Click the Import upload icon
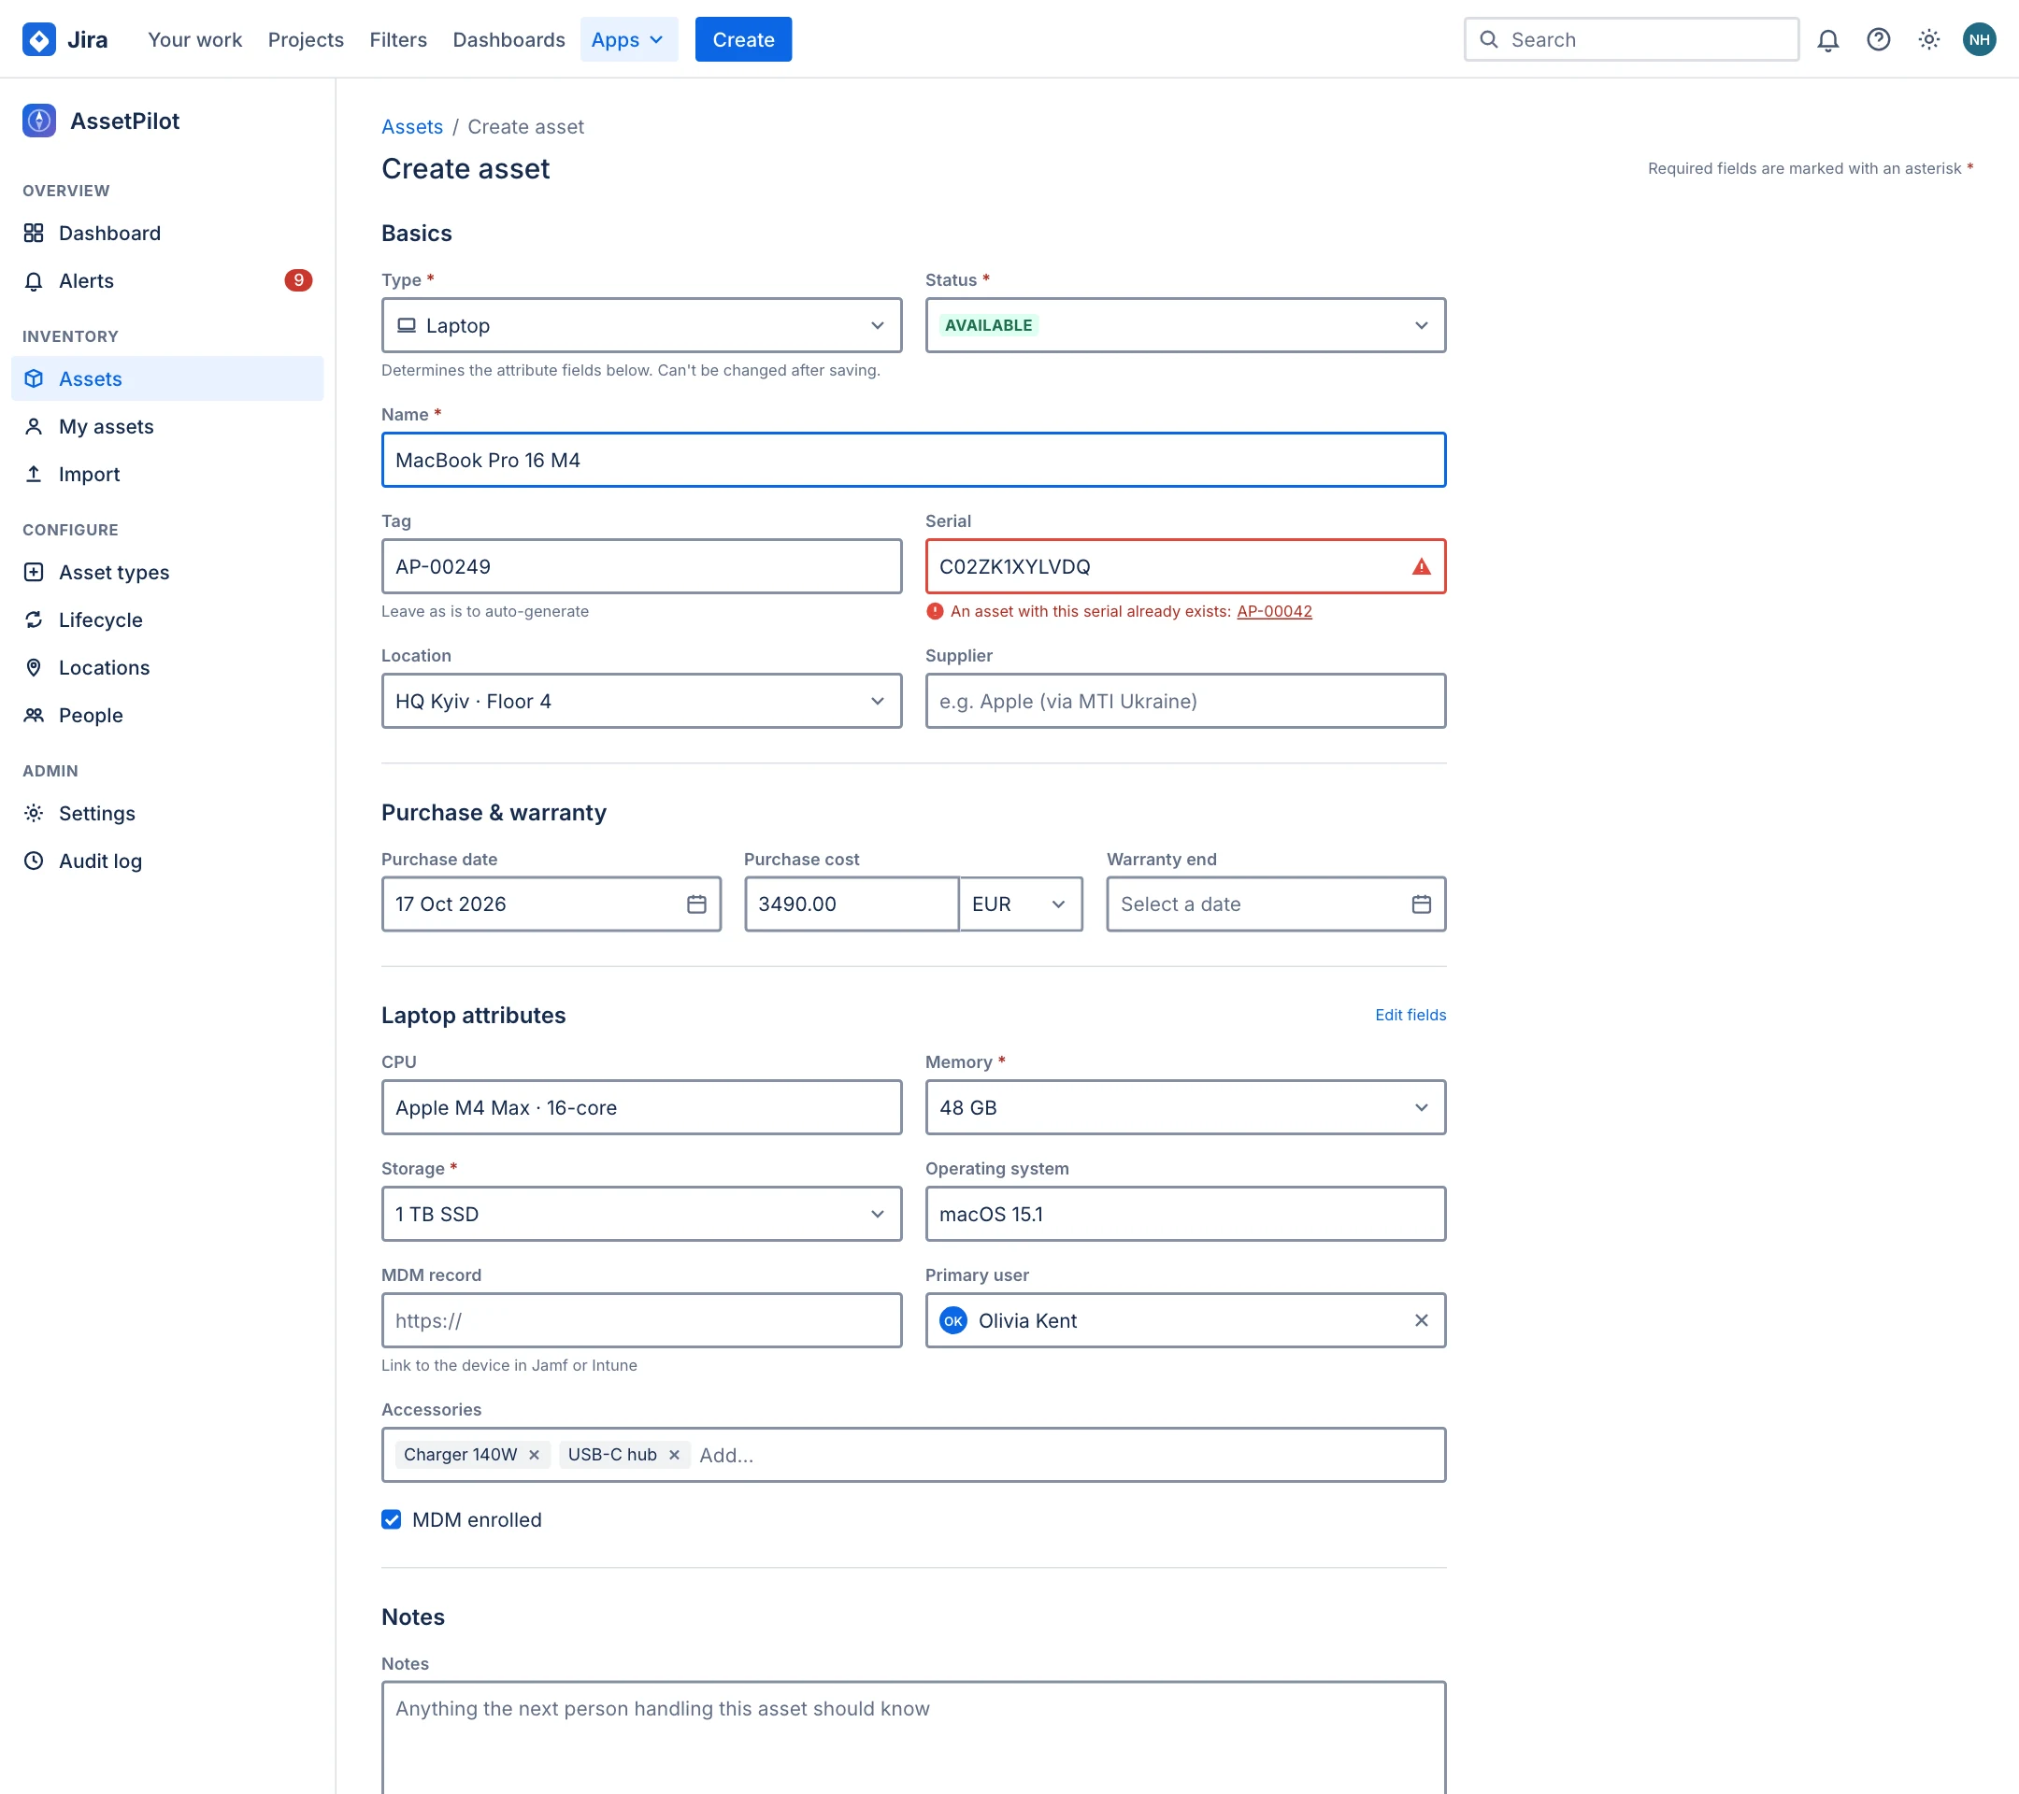 coord(34,474)
